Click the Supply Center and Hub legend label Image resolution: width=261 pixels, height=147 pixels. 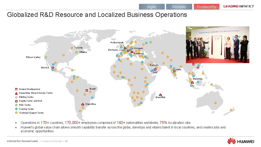[x=30, y=101]
